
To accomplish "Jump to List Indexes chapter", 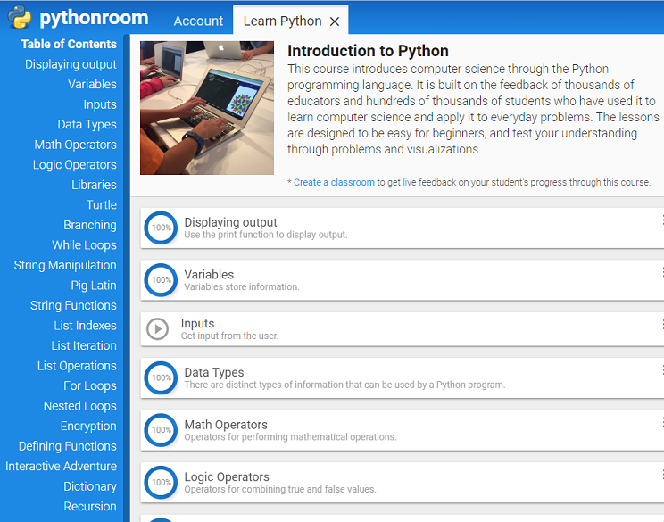I will click(85, 326).
